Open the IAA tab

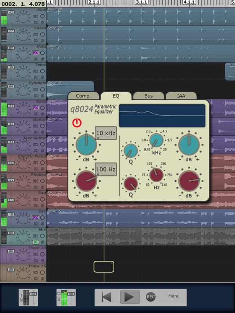click(181, 96)
